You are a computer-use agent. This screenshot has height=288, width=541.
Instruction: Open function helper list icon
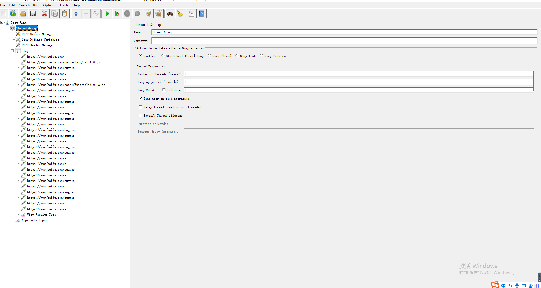(x=191, y=14)
